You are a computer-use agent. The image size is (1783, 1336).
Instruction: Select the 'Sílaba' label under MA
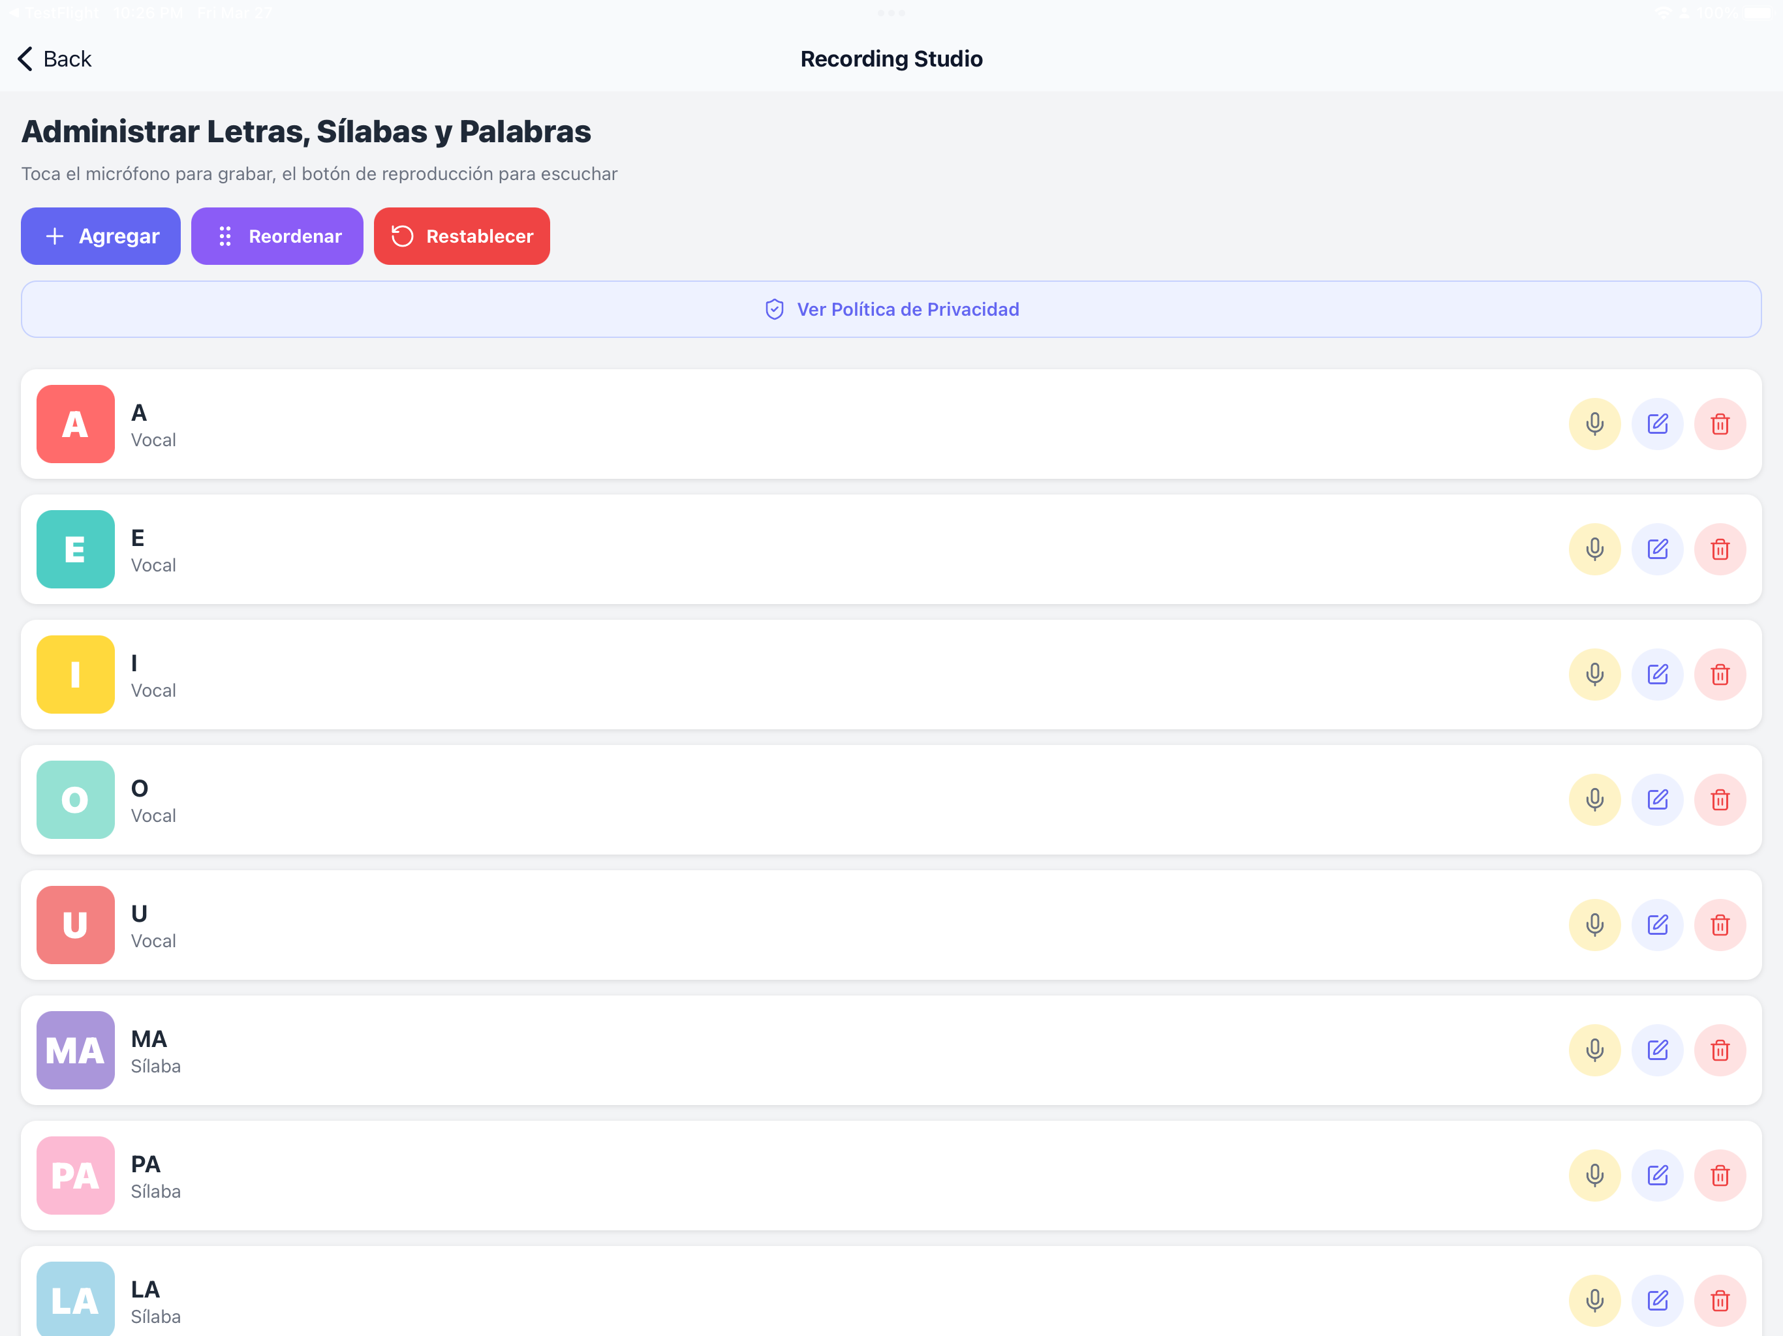pos(155,1067)
